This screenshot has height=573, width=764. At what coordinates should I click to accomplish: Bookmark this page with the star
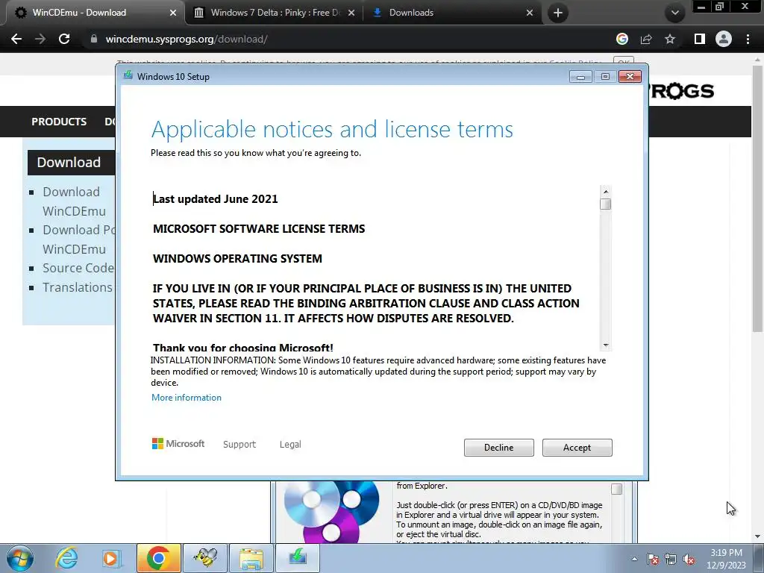click(670, 39)
